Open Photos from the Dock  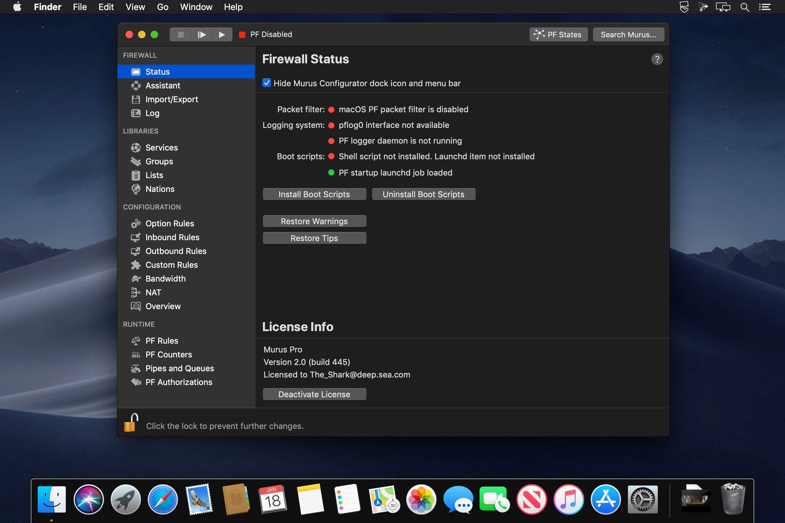click(x=421, y=499)
